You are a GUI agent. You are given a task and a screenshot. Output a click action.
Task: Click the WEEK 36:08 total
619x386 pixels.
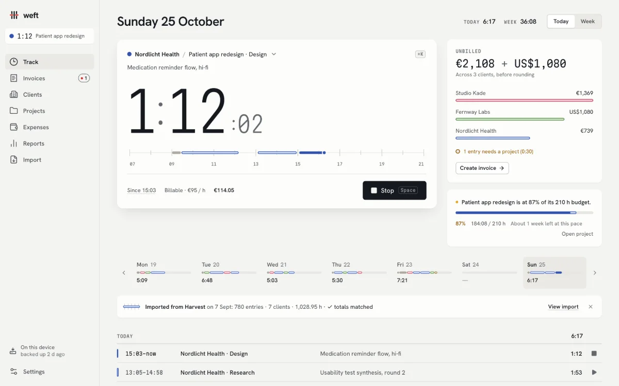pos(520,22)
